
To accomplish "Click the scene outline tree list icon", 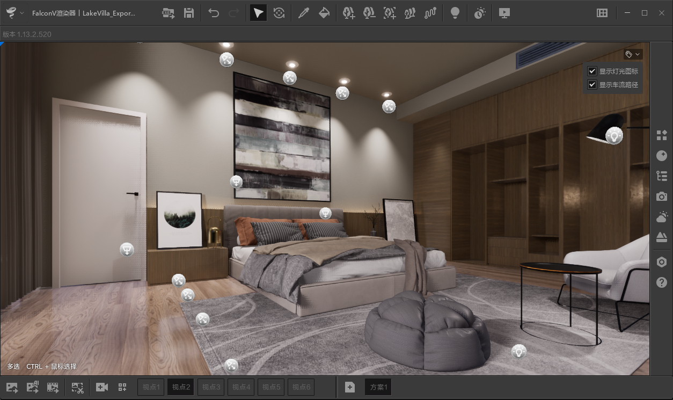I will point(662,176).
